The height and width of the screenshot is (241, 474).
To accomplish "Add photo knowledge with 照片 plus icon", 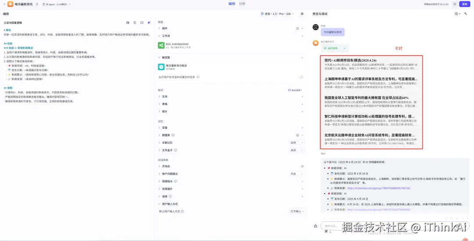I will (x=302, y=112).
